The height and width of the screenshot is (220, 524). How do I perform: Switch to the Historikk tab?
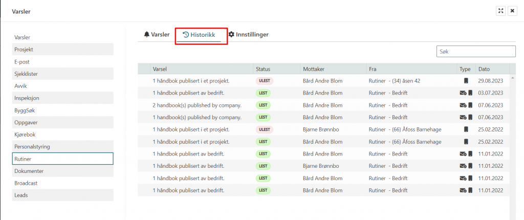[x=201, y=34]
